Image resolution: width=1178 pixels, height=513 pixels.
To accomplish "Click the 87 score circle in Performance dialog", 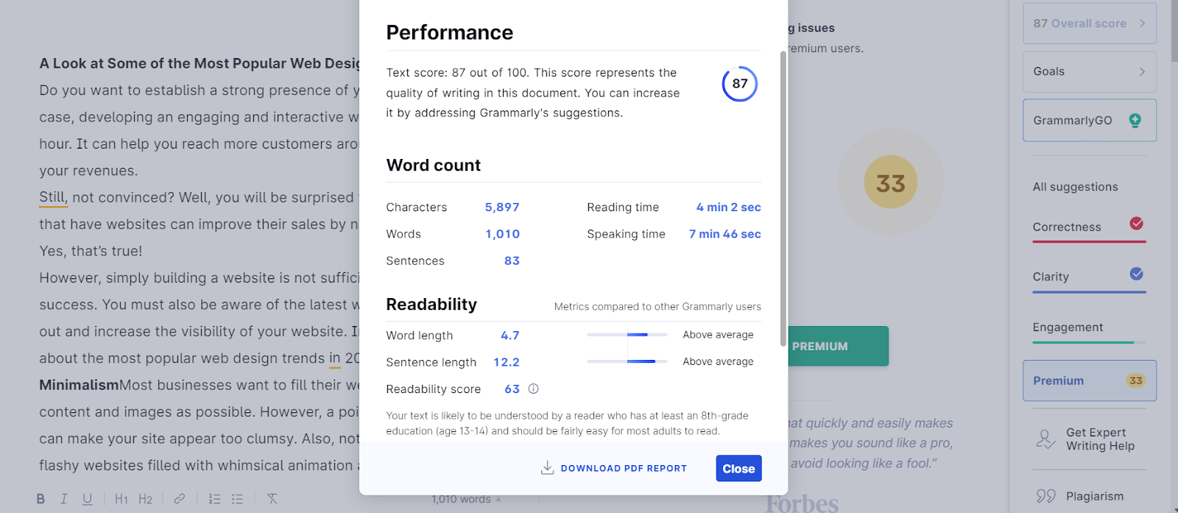I will coord(740,84).
